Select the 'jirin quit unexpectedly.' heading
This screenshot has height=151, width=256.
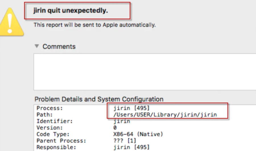click(71, 11)
